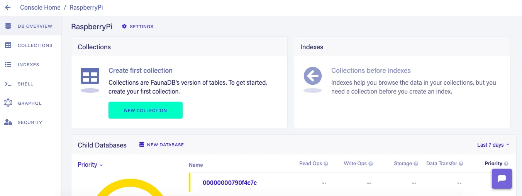Image resolution: width=522 pixels, height=196 pixels.
Task: Open the chat support widget
Action: (x=502, y=179)
